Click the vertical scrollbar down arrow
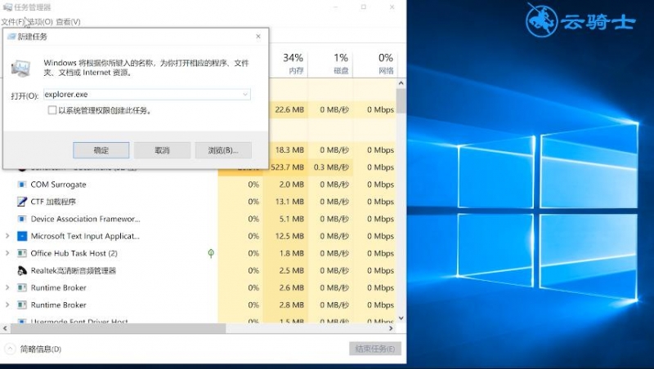Image resolution: width=654 pixels, height=369 pixels. [x=401, y=318]
